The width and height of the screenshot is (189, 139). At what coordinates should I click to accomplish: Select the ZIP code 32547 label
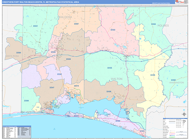(x=52, y=87)
